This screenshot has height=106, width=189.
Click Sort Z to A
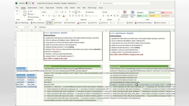(x=103, y=23)
